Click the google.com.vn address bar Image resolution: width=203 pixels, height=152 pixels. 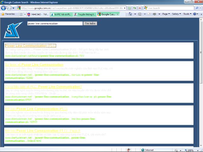tap(72, 8)
